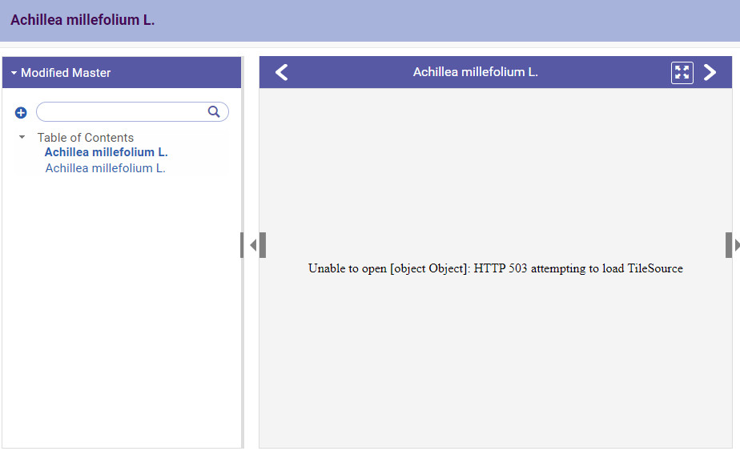Toggle fullscreen view of the image viewer

coord(682,73)
